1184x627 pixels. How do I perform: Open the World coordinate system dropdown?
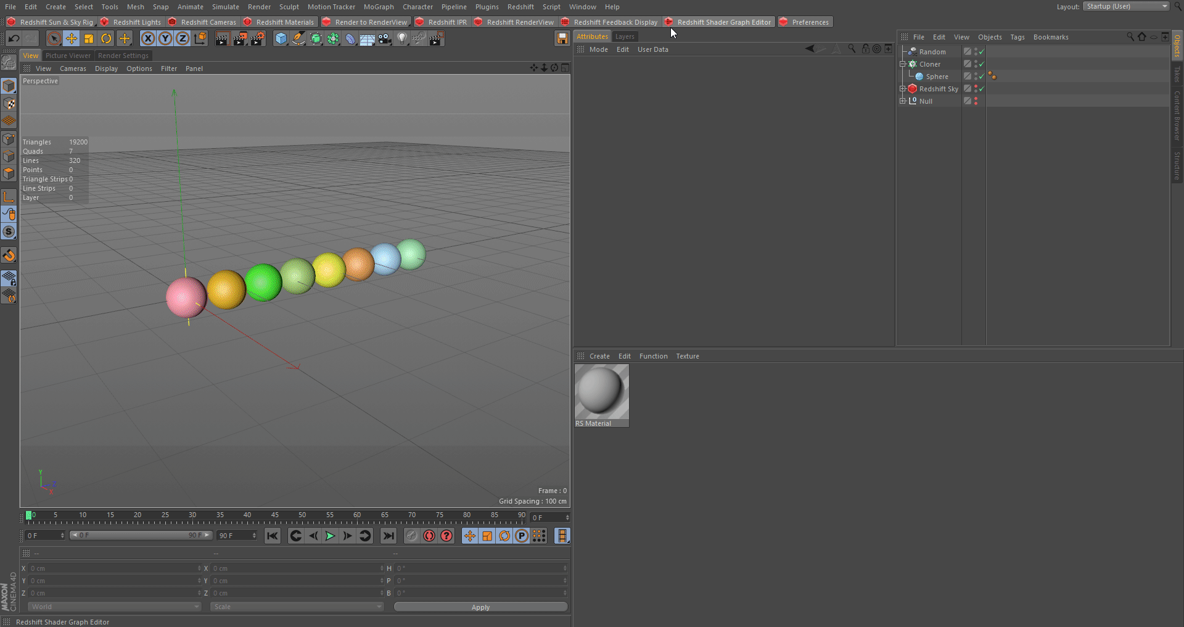pos(114,607)
